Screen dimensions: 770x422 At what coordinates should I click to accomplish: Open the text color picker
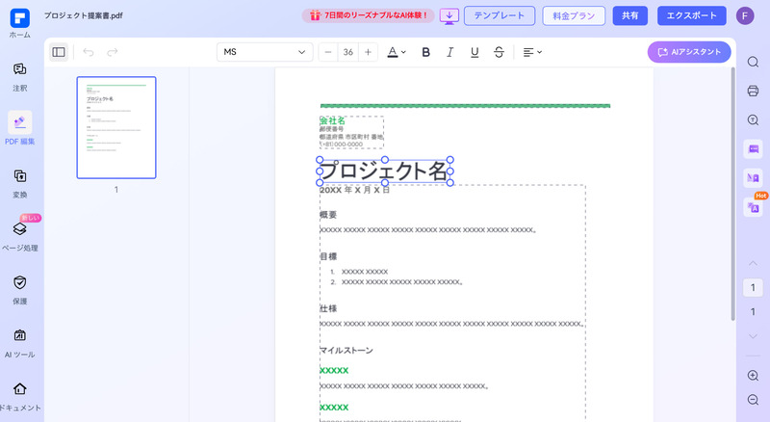pos(397,52)
